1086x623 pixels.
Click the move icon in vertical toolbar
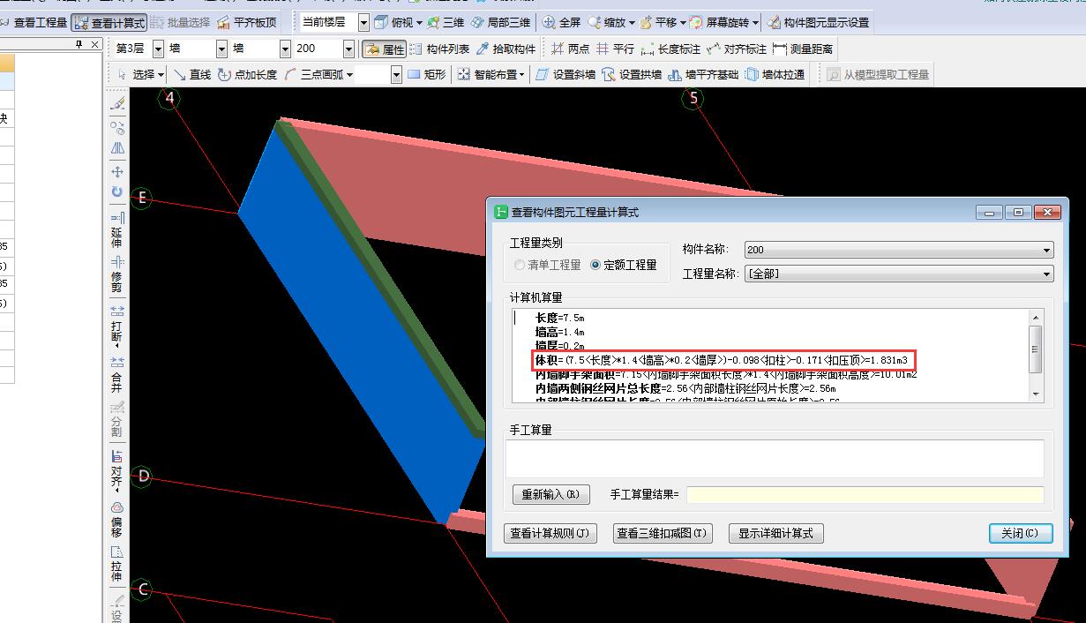pos(117,171)
